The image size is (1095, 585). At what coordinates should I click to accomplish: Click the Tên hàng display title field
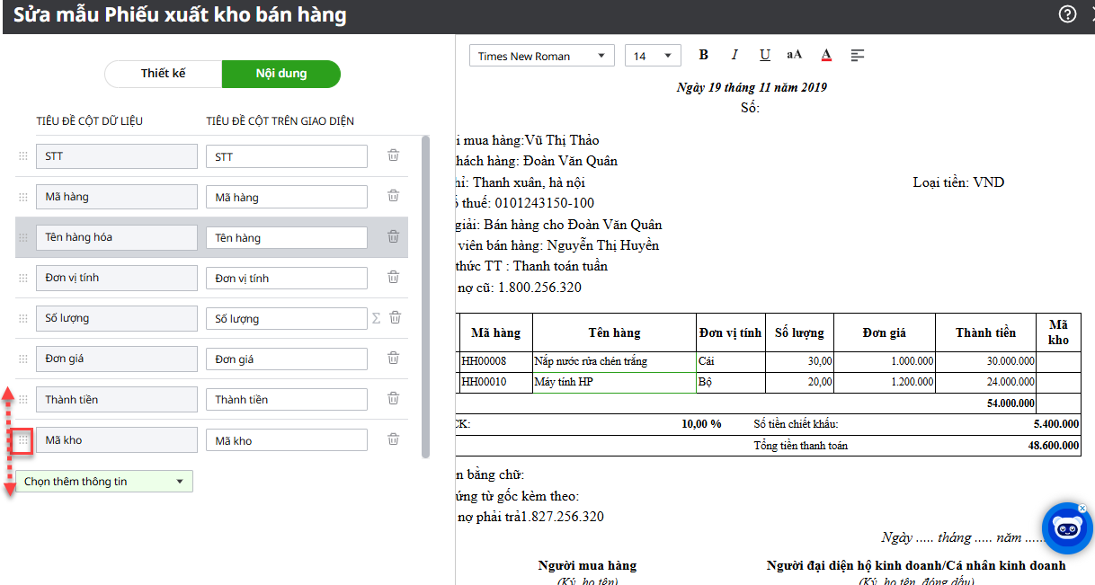point(286,237)
